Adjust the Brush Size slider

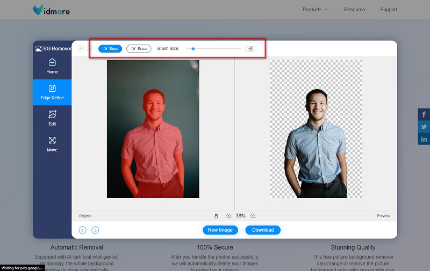click(193, 49)
